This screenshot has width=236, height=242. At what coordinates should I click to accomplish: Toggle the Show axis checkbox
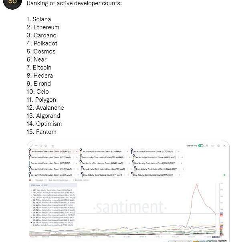click(x=46, y=180)
